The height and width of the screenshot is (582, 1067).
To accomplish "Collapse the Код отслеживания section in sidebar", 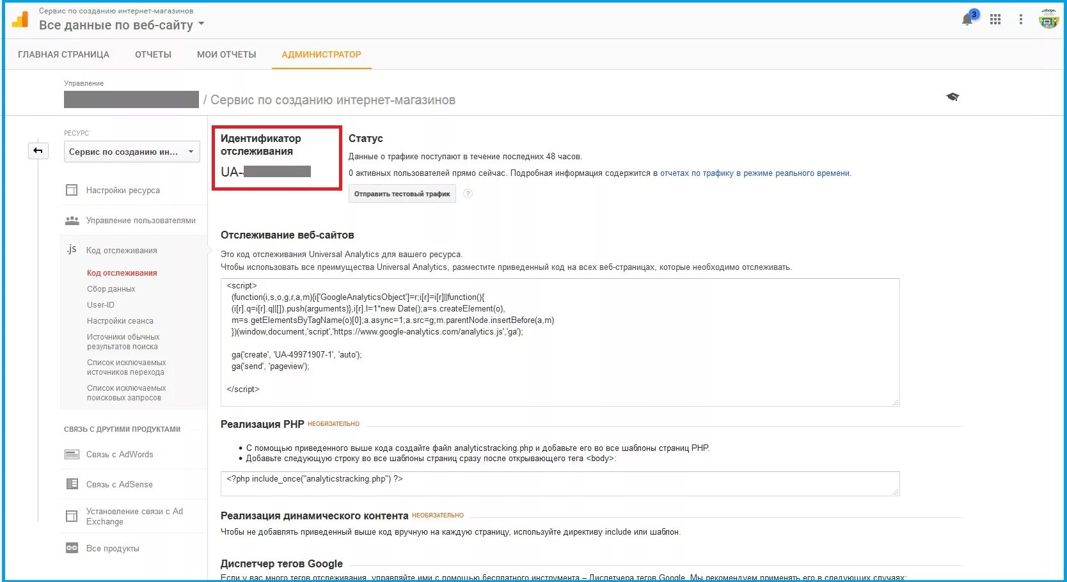I will tap(122, 250).
